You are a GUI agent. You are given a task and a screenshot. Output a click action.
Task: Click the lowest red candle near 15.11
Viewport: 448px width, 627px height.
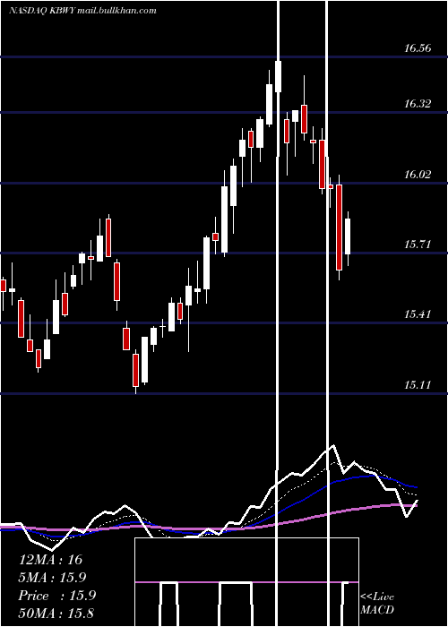[136, 370]
